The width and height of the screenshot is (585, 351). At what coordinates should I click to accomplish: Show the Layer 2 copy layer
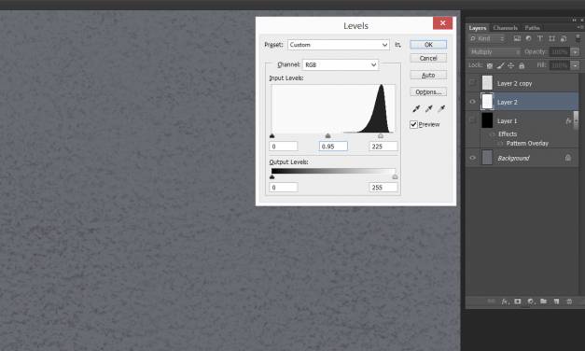point(472,83)
